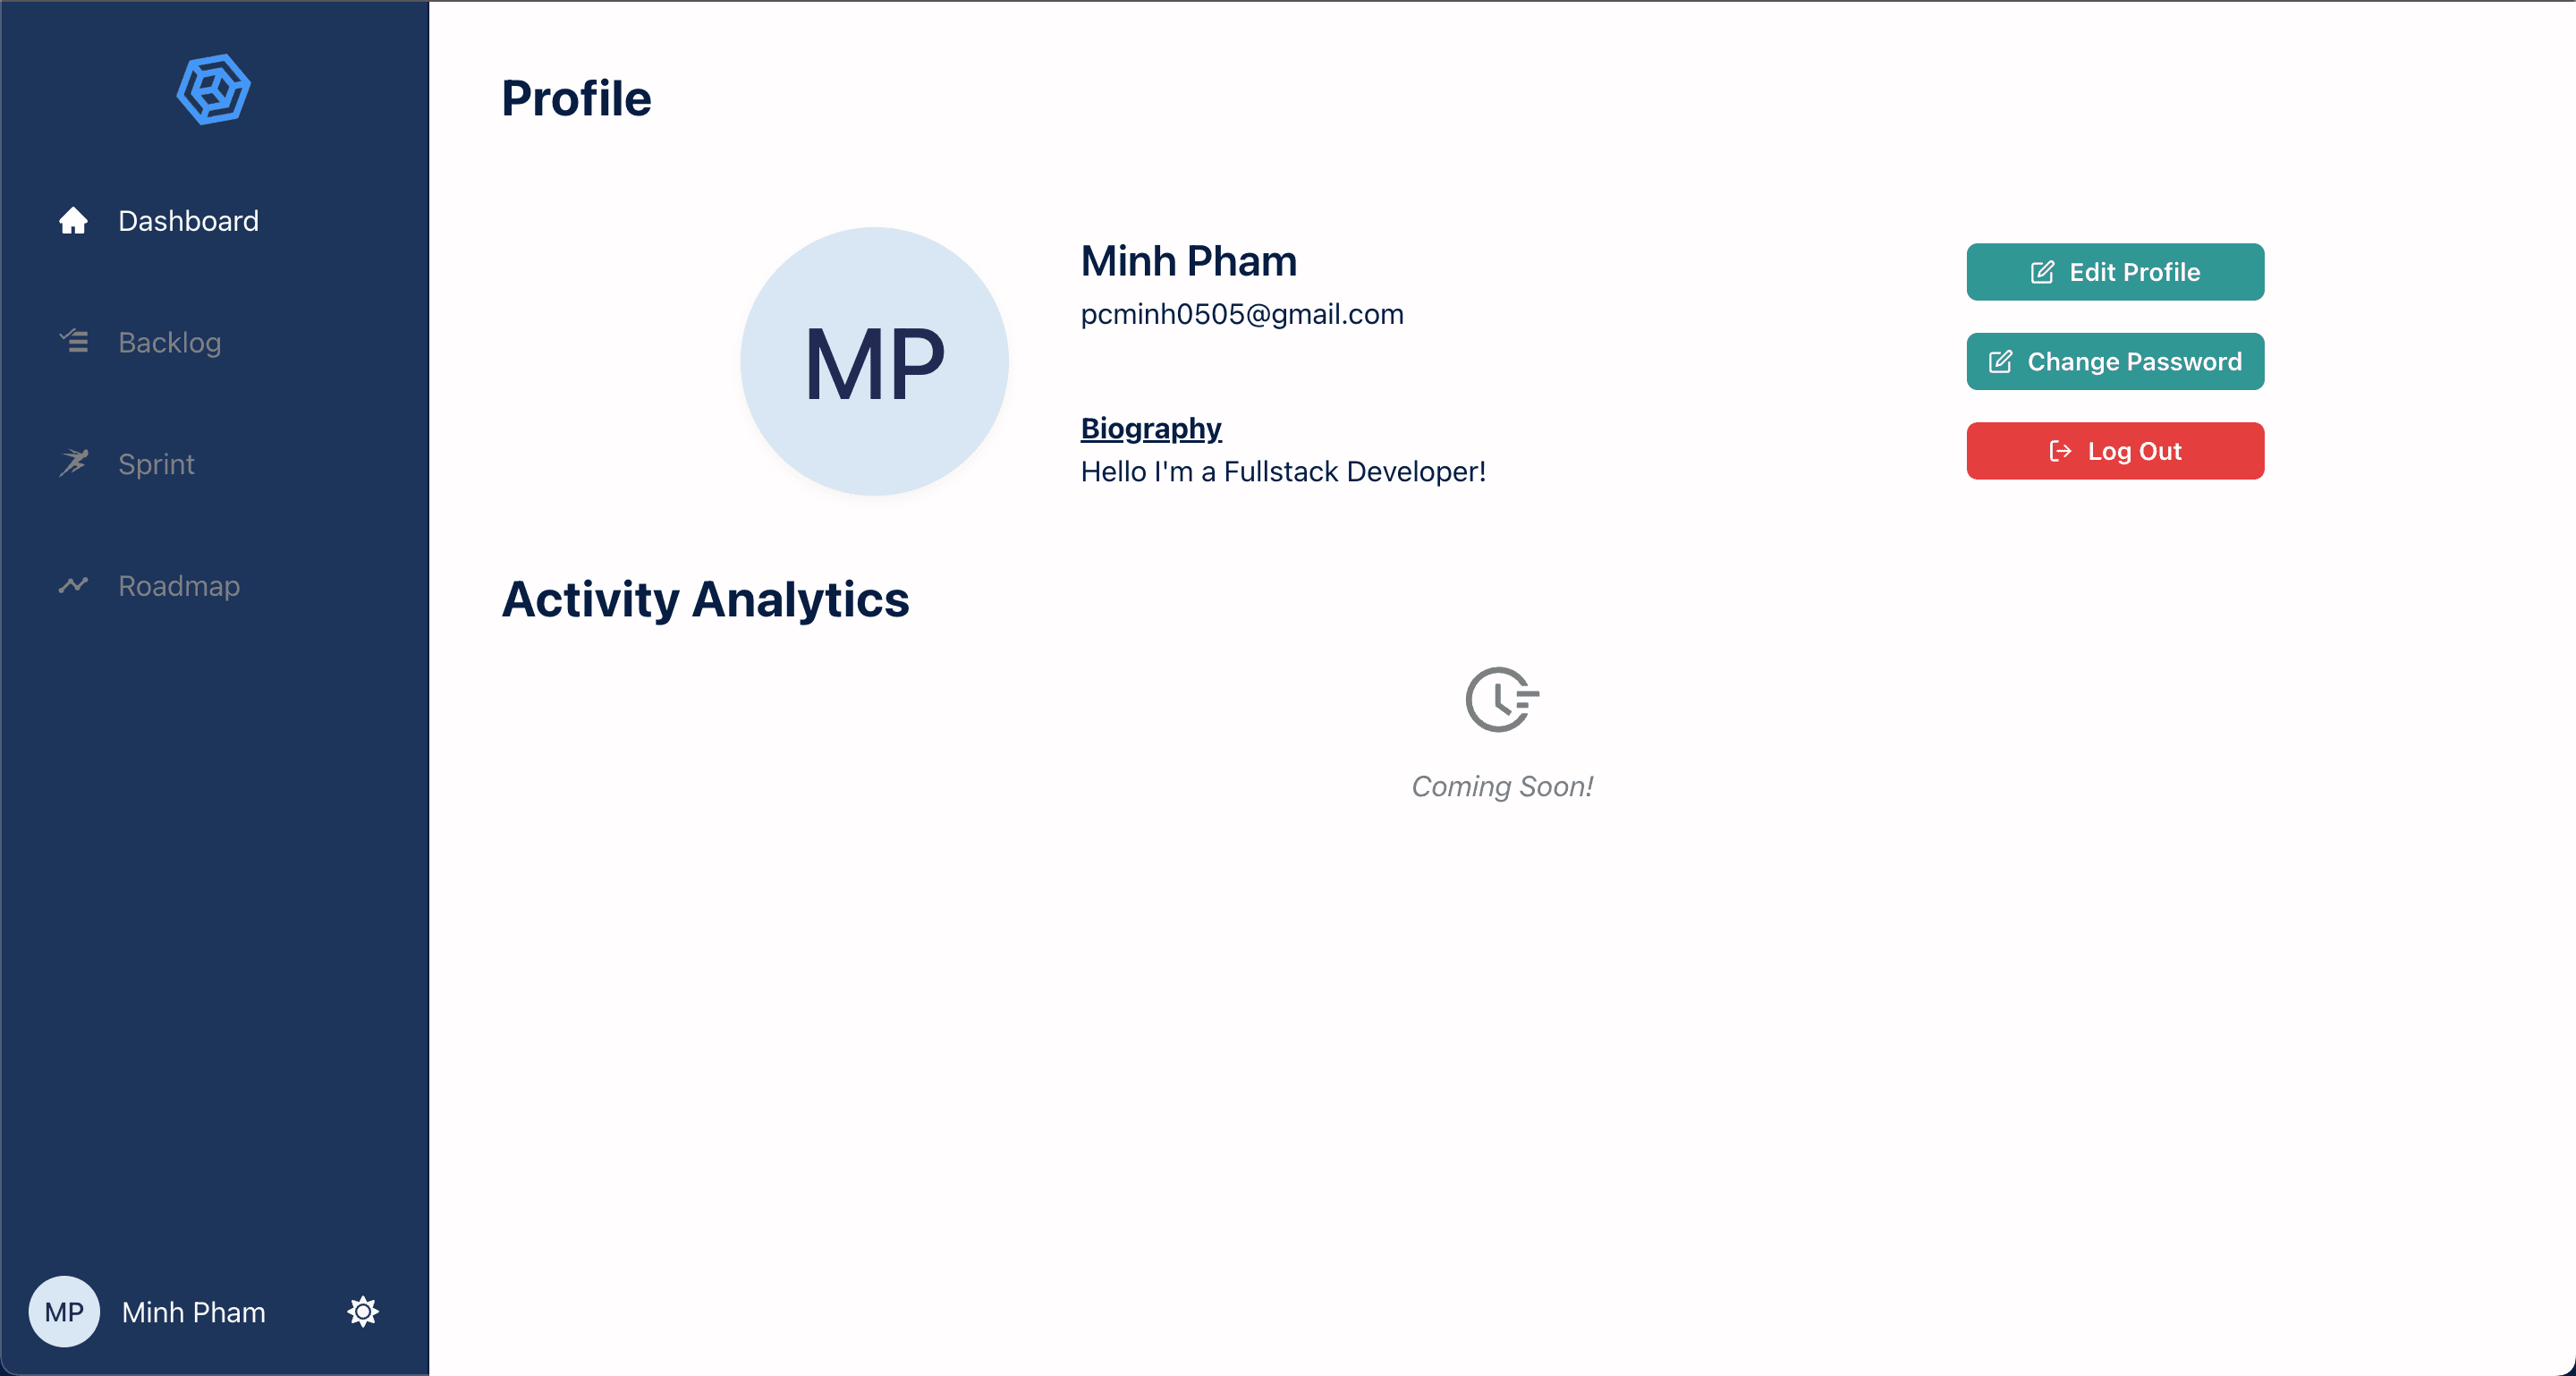2576x1376 pixels.
Task: Click the blue hexagon app logo
Action: 213,89
